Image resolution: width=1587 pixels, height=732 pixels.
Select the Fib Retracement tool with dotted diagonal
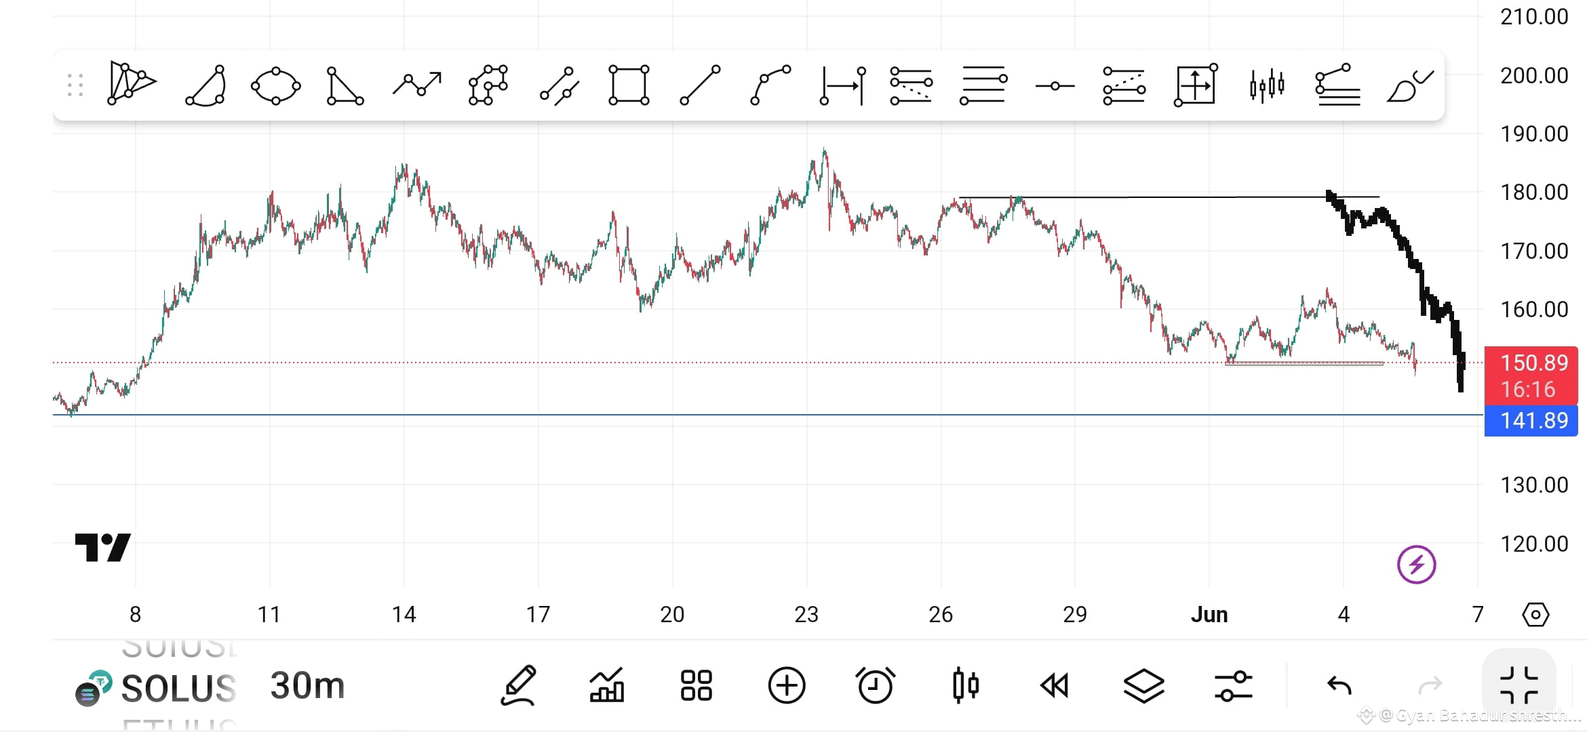[x=912, y=85]
